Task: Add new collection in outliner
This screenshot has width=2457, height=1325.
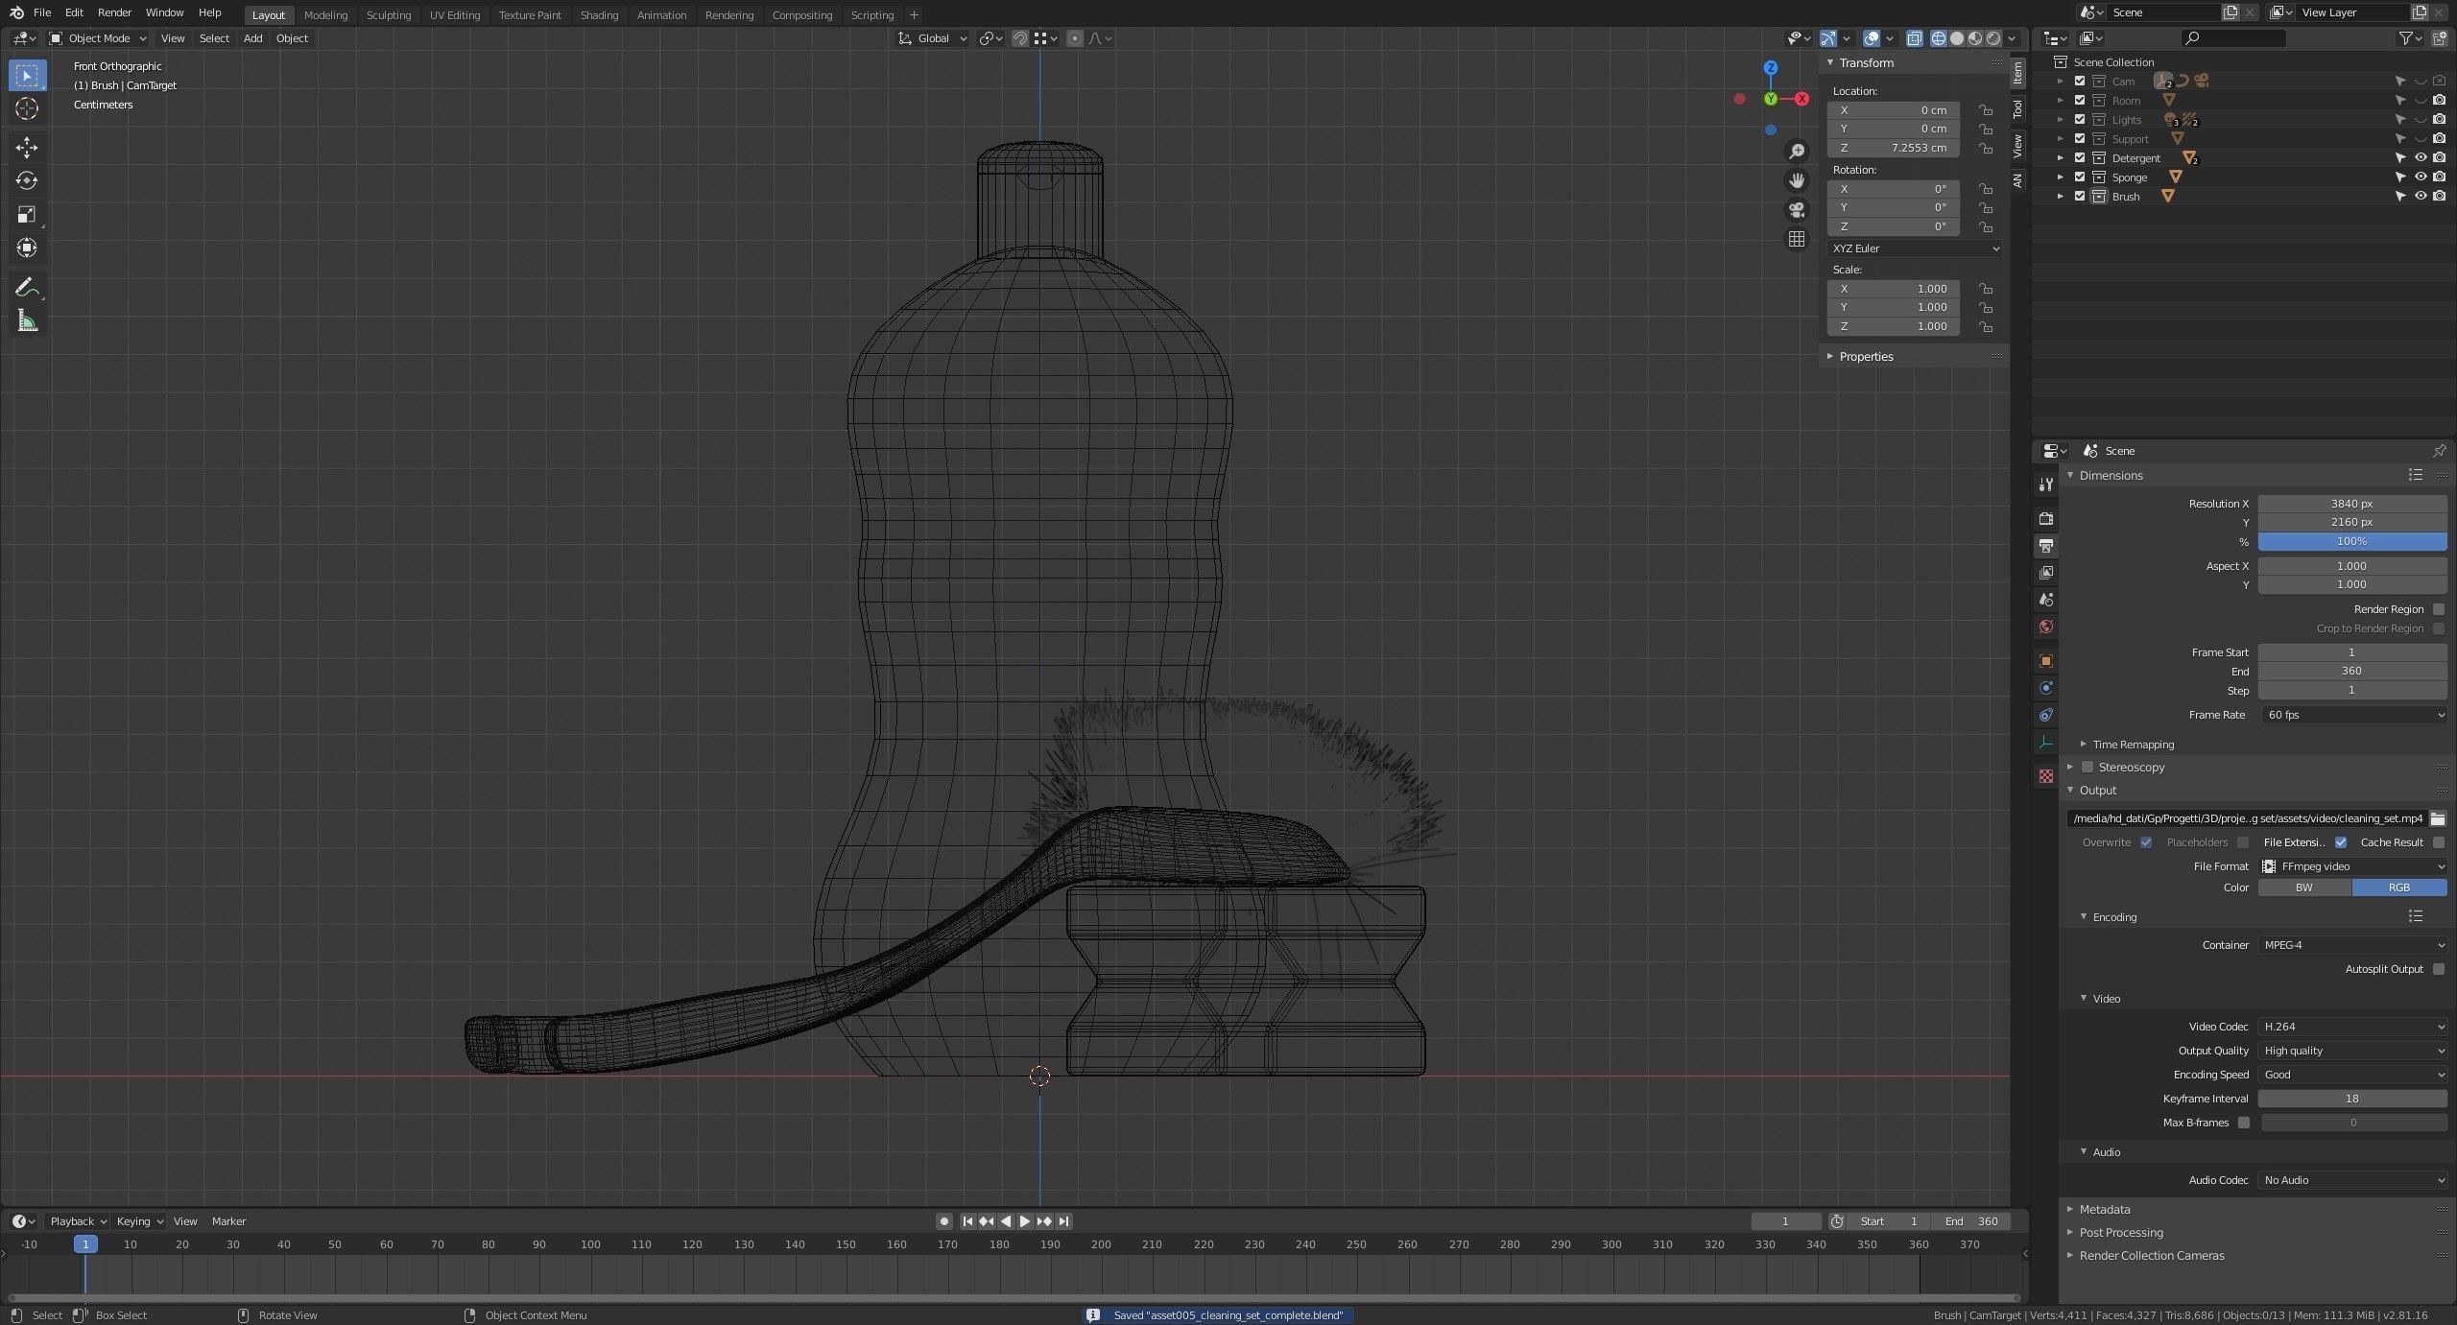Action: (2439, 38)
